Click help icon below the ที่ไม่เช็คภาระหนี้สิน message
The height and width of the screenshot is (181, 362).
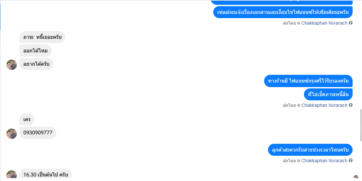coord(350,105)
